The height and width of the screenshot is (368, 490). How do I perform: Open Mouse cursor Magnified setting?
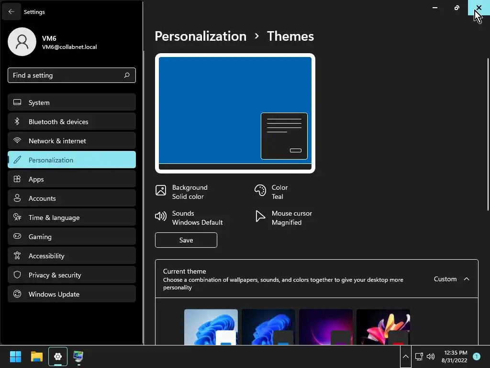[283, 218]
